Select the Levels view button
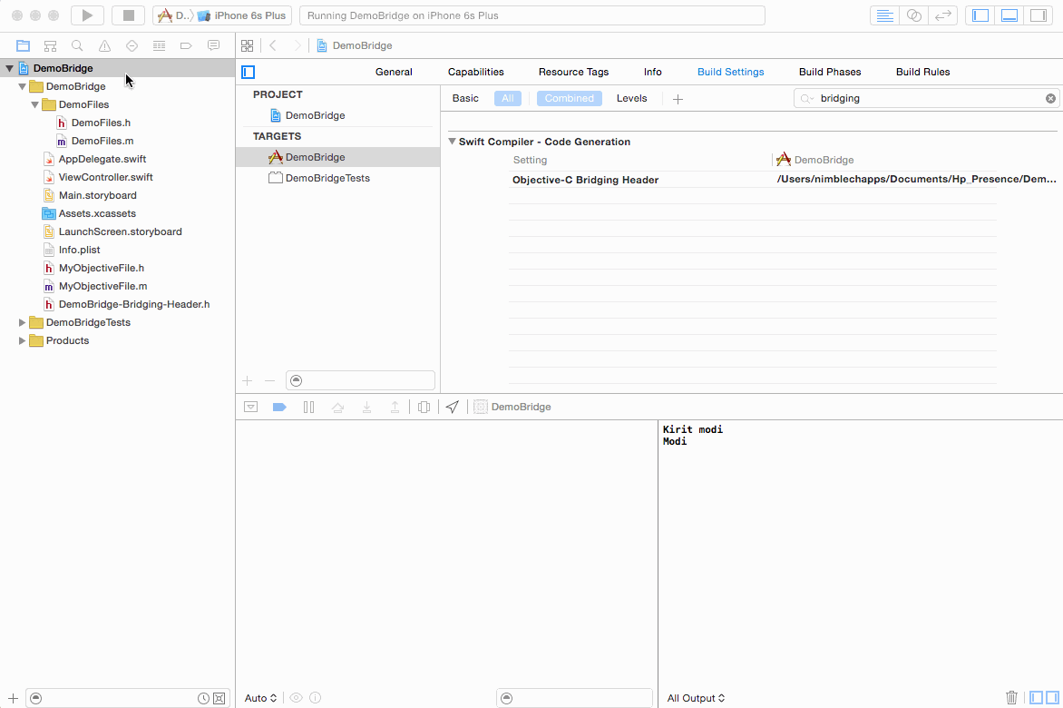Viewport: 1063px width, 708px height. coord(632,98)
